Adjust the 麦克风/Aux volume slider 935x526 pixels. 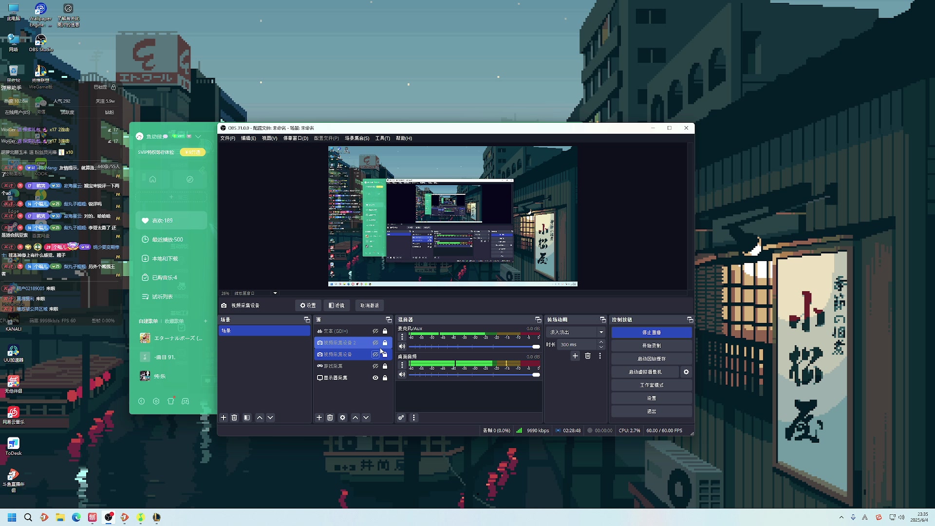[x=474, y=347]
